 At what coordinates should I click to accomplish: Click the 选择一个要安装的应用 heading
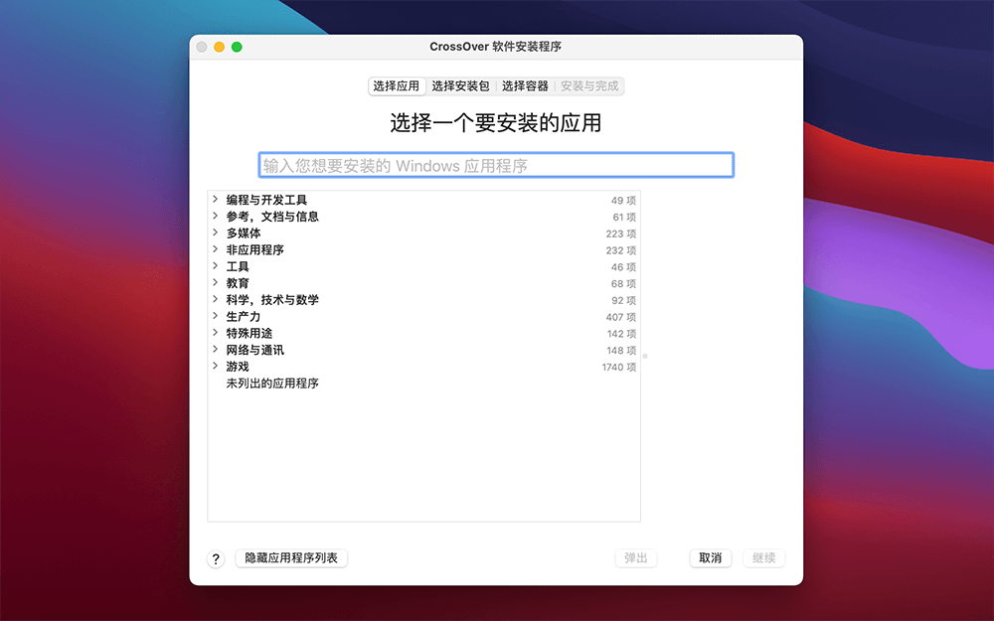[x=496, y=123]
